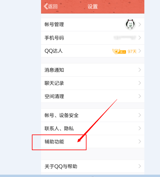Open the profile avatar in 帐号管理
160x177 pixels.
click(x=130, y=24)
